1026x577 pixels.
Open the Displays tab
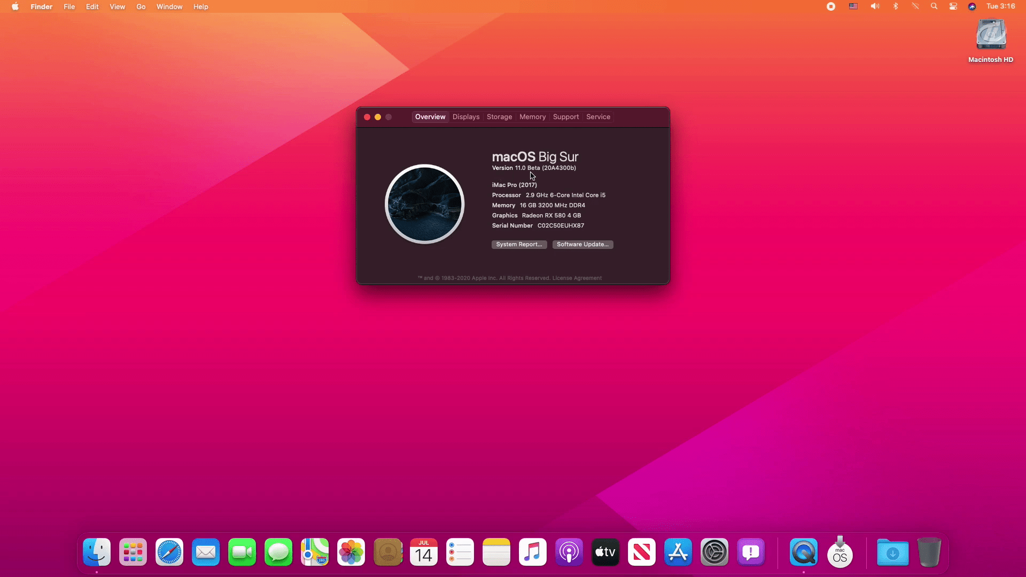click(466, 117)
